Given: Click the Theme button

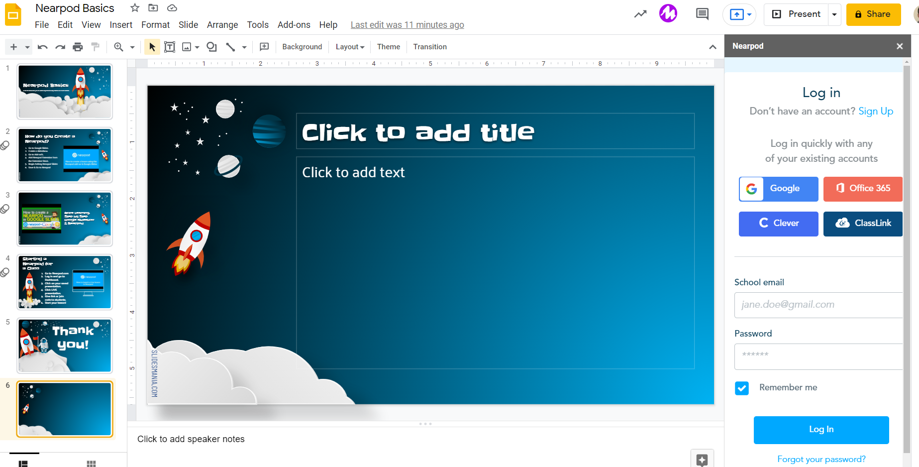Looking at the screenshot, I should 389,47.
